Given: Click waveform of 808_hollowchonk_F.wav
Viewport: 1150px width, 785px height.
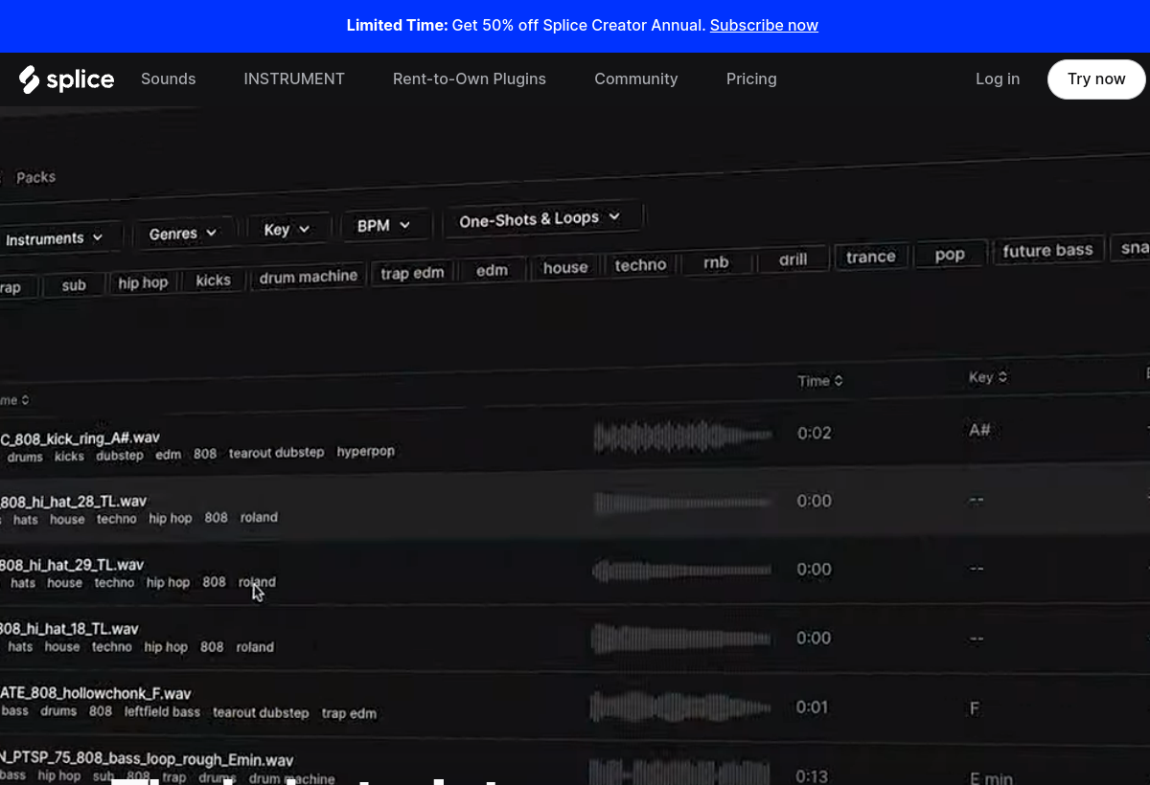Looking at the screenshot, I should coord(682,706).
